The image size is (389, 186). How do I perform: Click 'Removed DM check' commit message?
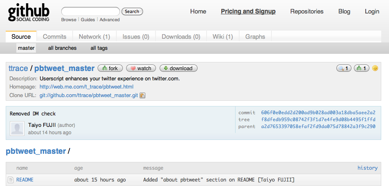click(x=33, y=113)
